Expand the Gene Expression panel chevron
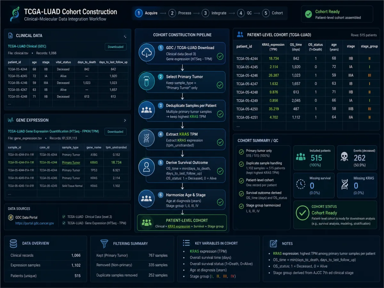 pos(125,121)
